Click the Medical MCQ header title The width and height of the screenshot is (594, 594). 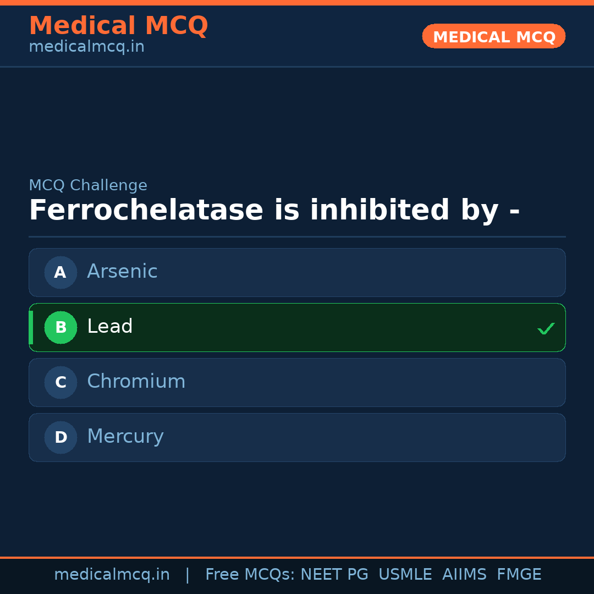tap(118, 26)
